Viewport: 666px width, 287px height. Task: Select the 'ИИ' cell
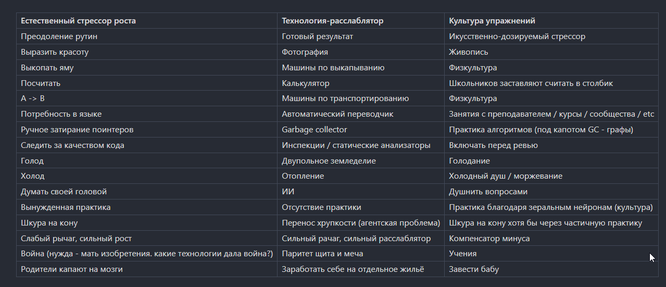pyautogui.click(x=288, y=192)
